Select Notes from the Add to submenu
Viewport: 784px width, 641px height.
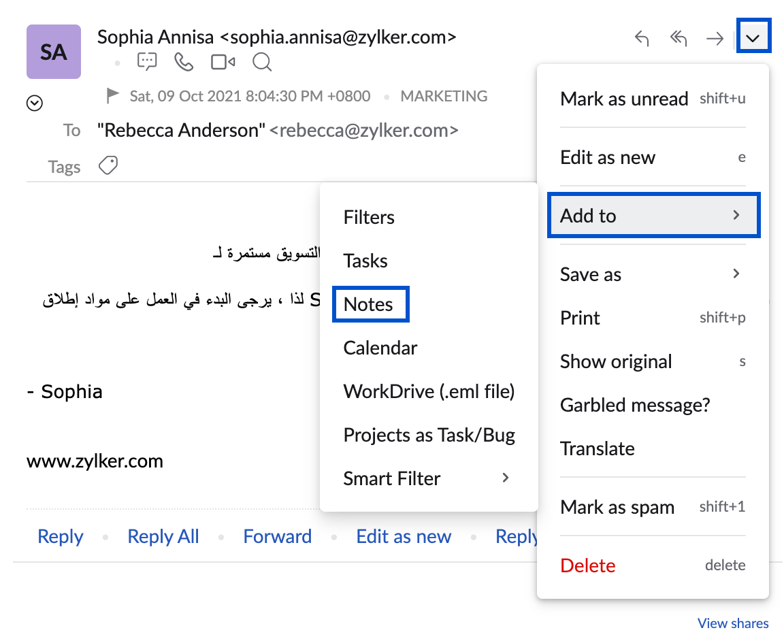[369, 304]
